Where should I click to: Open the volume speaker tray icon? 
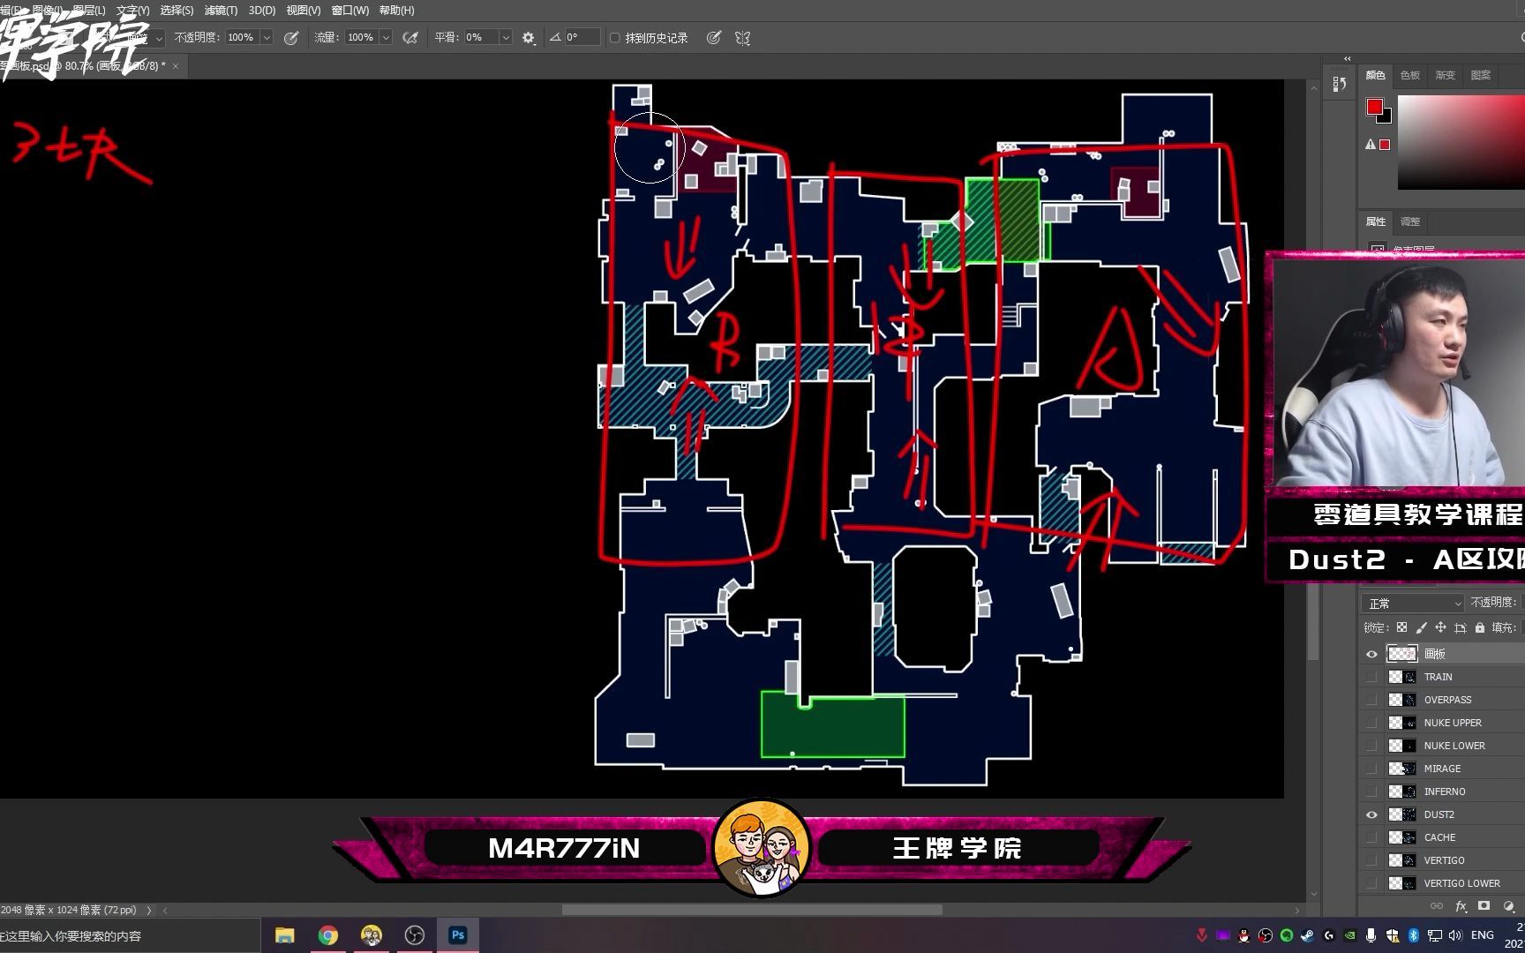click(x=1455, y=935)
